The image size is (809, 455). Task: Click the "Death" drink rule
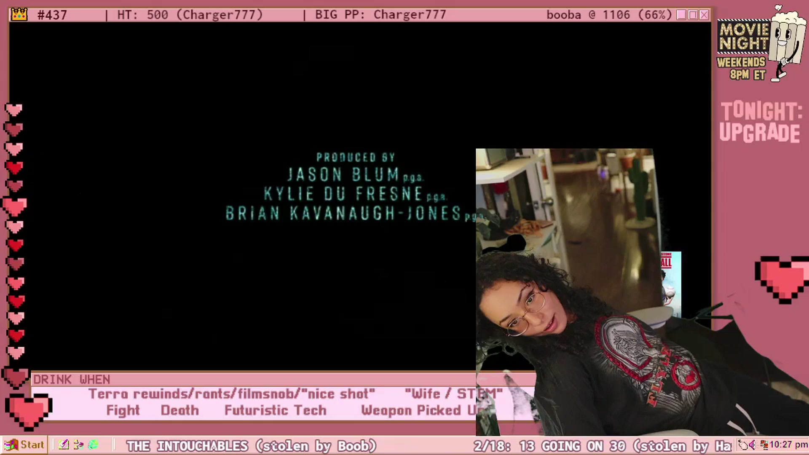pyautogui.click(x=179, y=410)
